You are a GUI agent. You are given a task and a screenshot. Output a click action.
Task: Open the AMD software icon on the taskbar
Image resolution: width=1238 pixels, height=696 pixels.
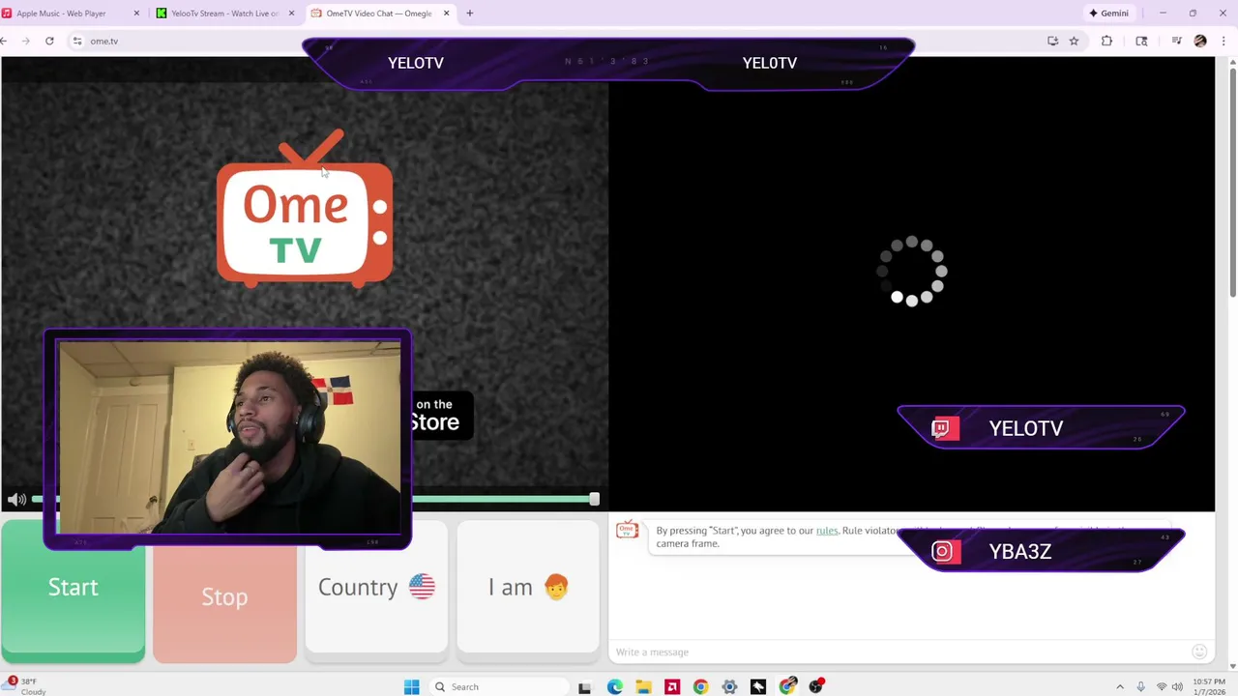[671, 686]
